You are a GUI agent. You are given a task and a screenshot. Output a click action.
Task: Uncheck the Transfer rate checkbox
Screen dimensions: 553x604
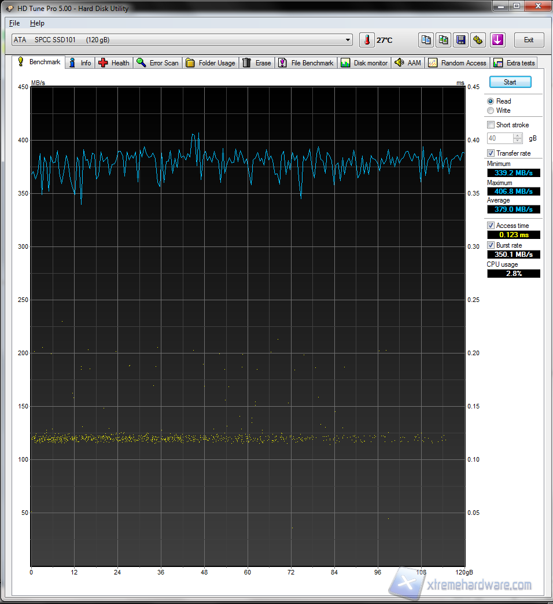click(x=491, y=153)
